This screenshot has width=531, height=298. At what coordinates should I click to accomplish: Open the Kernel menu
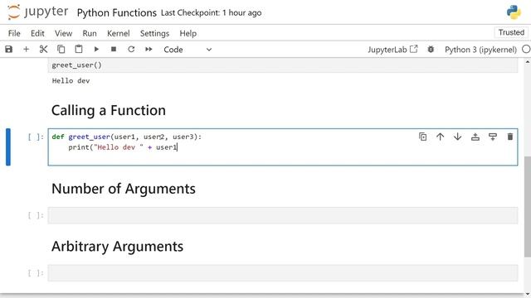coord(118,33)
